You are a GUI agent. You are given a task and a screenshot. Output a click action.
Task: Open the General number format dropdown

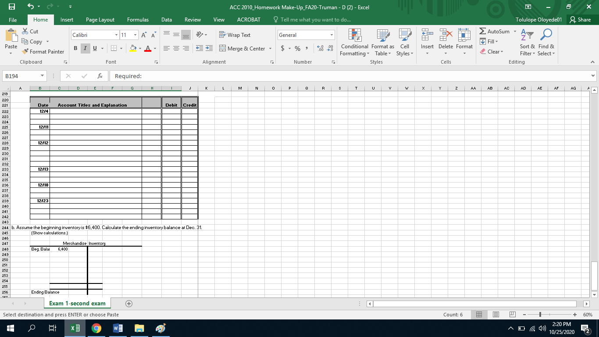tap(332, 35)
